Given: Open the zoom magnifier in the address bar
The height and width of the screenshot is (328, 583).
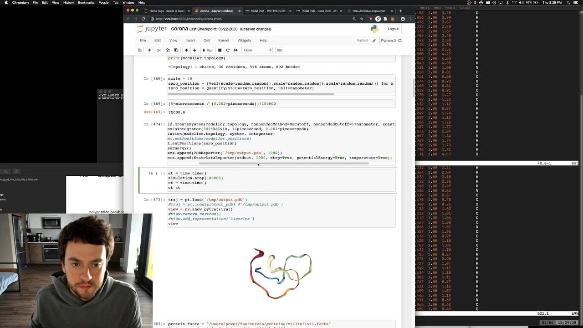Looking at the screenshot, I should (x=354, y=19).
